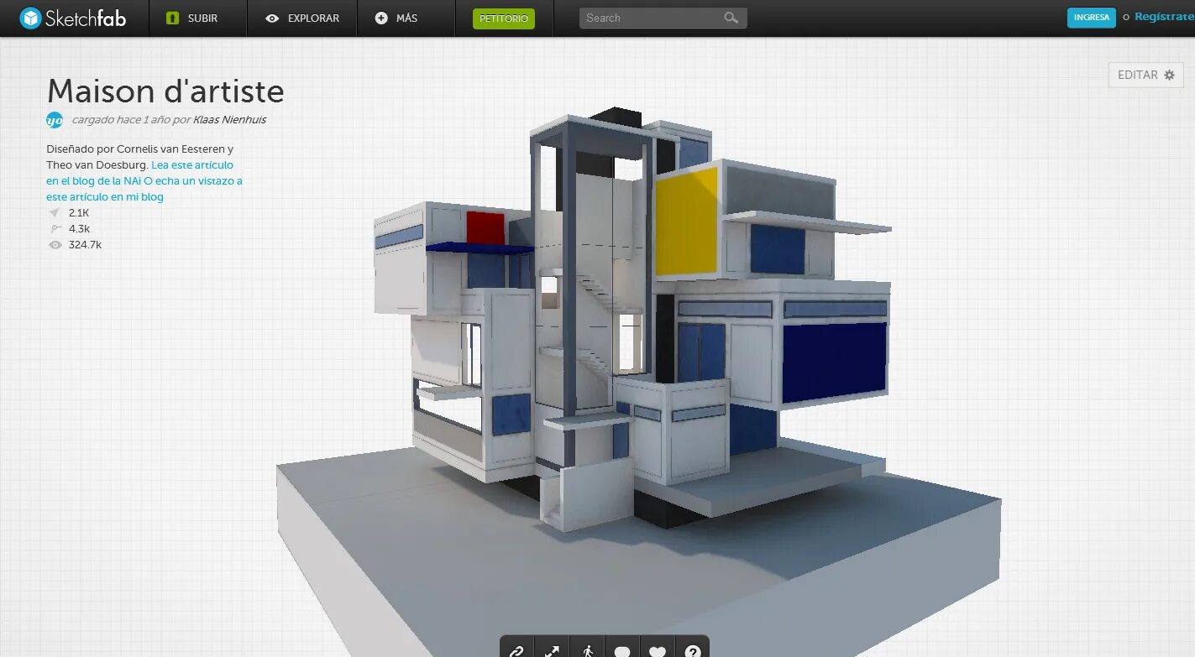Click the Sketchfab logo

tap(73, 18)
